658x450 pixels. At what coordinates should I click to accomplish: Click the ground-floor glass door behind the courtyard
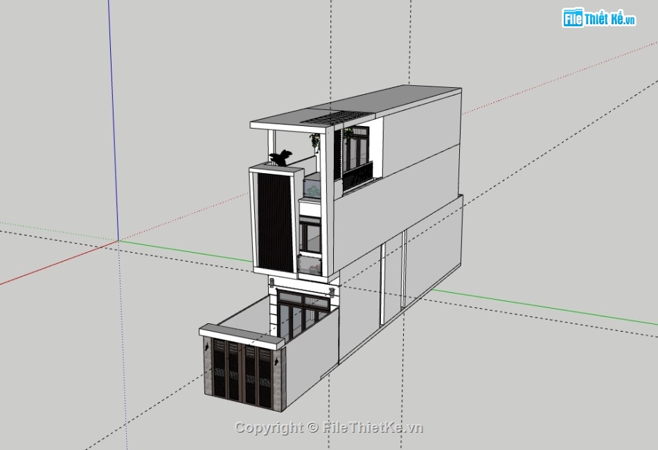click(302, 314)
